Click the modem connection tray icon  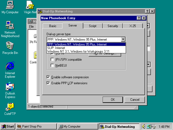154,126
